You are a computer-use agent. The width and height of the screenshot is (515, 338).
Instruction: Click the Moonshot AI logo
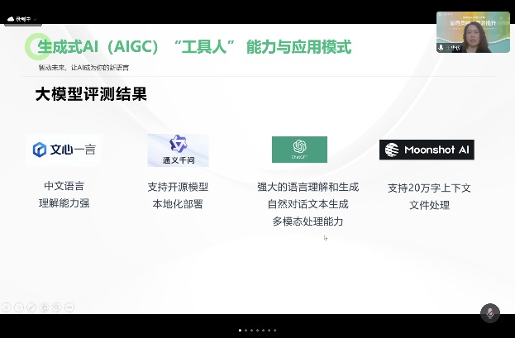pyautogui.click(x=427, y=150)
